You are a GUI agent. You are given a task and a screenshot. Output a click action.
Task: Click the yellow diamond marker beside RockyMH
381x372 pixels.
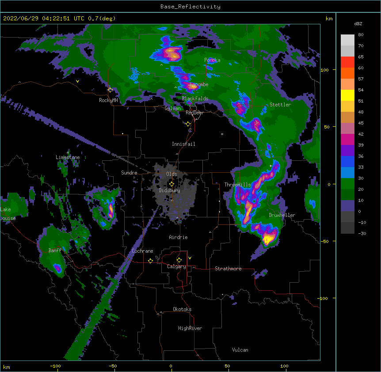click(110, 90)
